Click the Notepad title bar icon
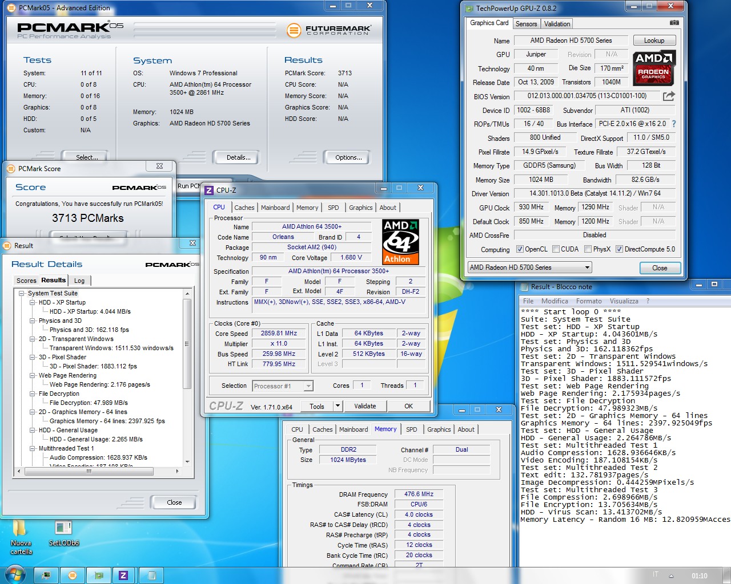Viewport: 731px width, 584px height. 524,287
